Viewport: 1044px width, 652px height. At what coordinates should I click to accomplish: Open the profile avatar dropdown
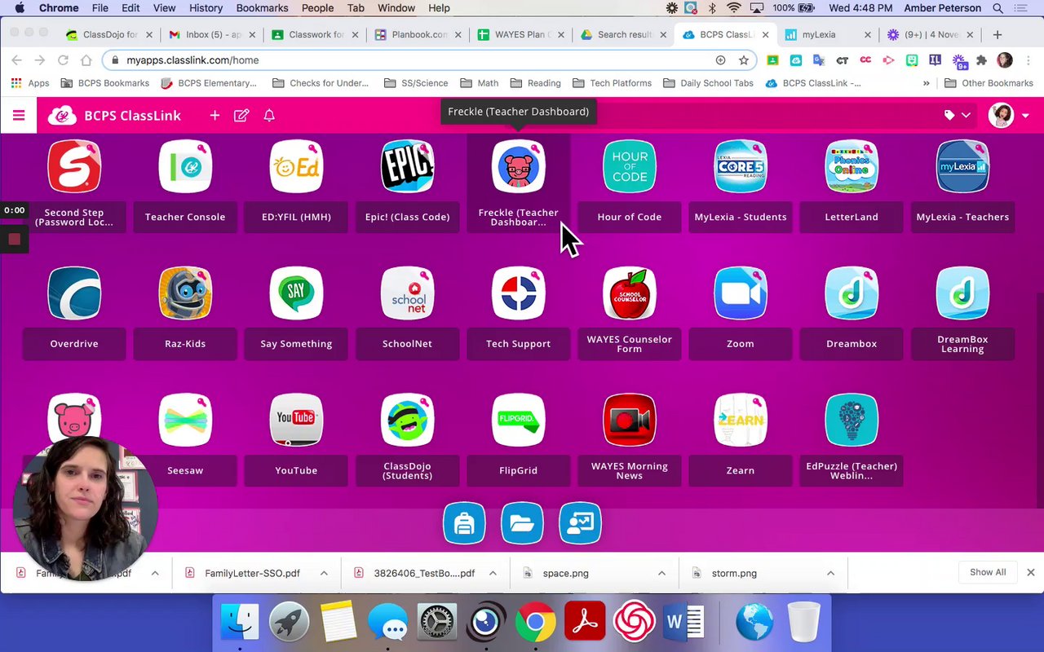point(1009,116)
